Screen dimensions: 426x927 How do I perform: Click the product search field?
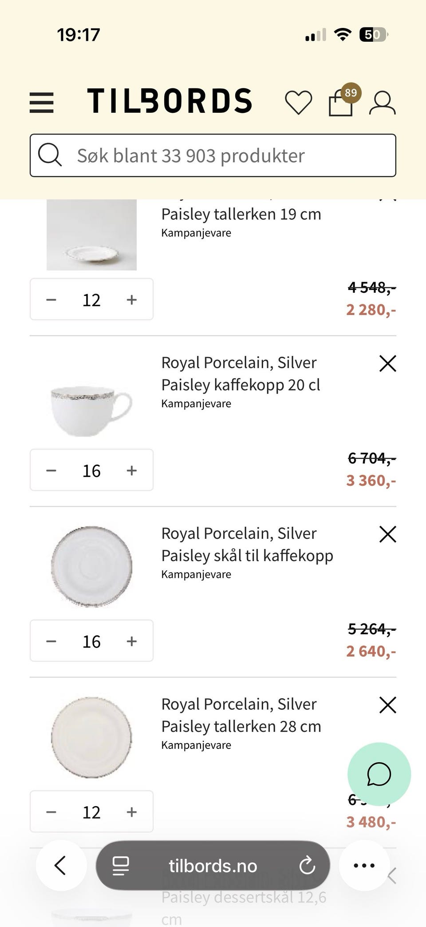[213, 155]
